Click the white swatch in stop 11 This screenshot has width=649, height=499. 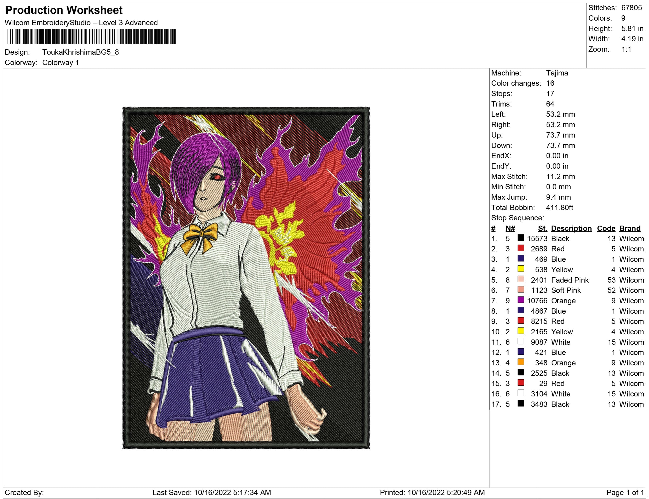tap(521, 341)
